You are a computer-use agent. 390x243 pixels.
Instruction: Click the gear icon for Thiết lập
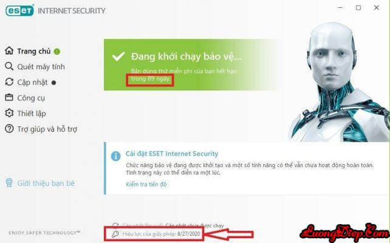click(x=9, y=113)
